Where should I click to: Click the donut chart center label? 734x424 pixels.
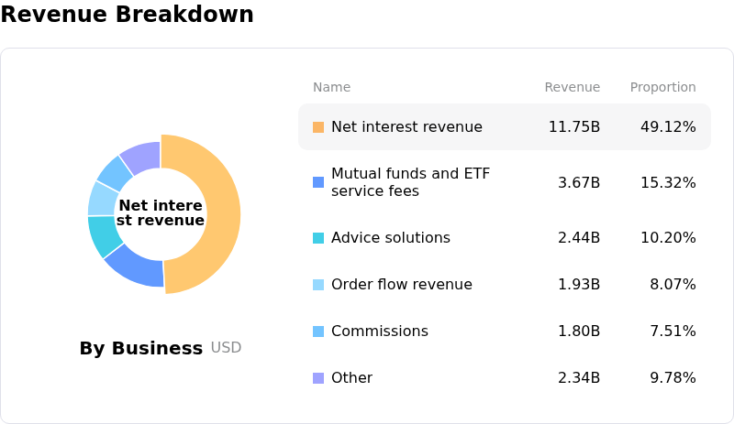(x=161, y=213)
